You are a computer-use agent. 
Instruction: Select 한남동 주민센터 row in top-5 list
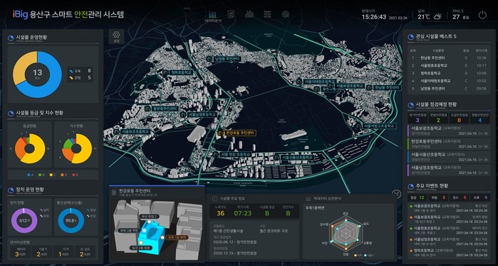(x=449, y=58)
